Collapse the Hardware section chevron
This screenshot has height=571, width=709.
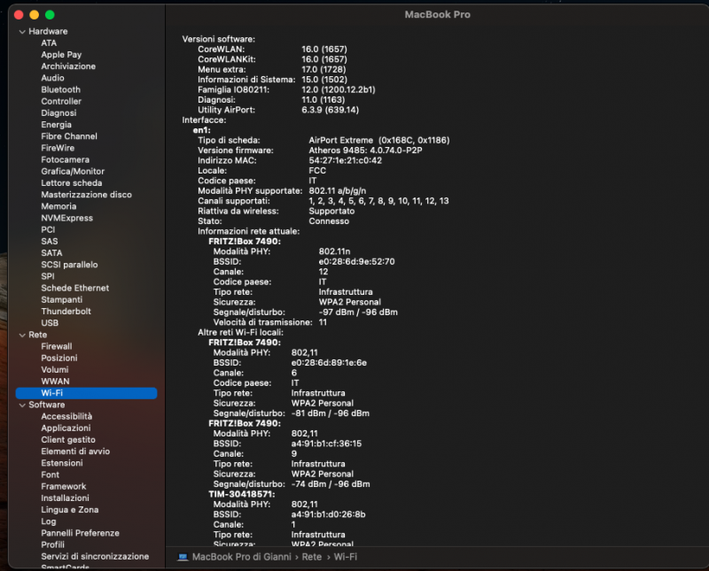[22, 32]
